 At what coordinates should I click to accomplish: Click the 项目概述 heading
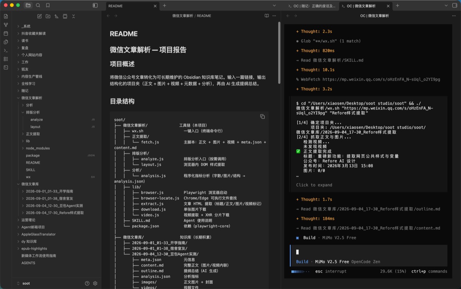(122, 64)
